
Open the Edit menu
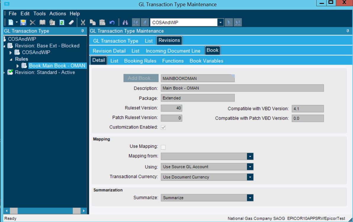tap(25, 14)
